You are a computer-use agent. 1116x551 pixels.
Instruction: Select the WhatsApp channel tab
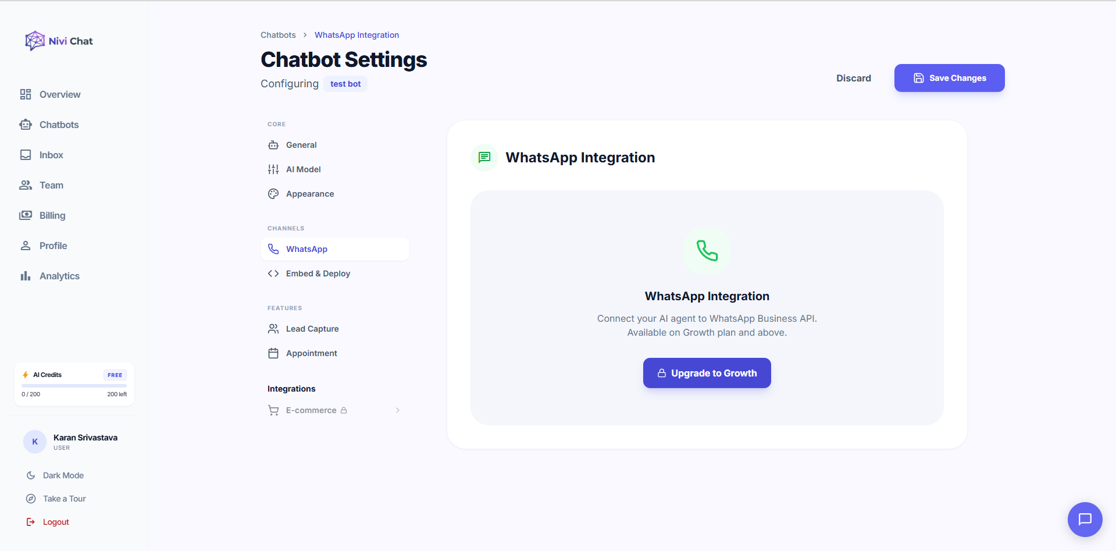click(335, 249)
